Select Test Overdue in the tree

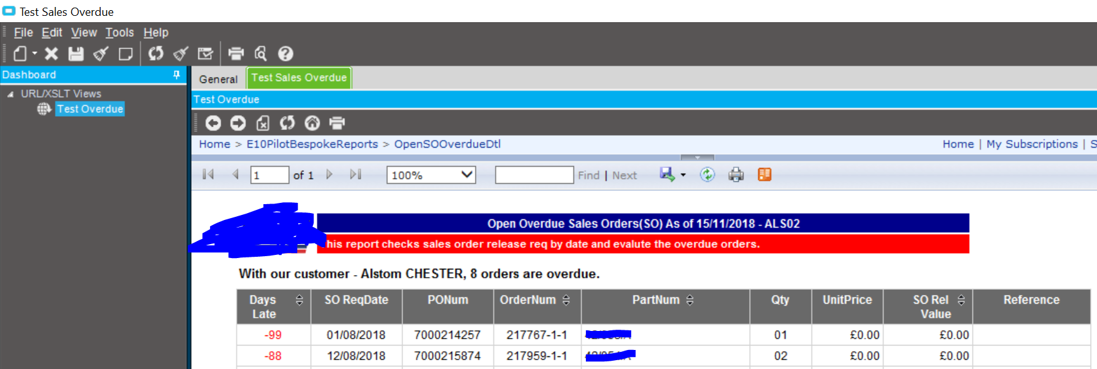click(x=90, y=109)
